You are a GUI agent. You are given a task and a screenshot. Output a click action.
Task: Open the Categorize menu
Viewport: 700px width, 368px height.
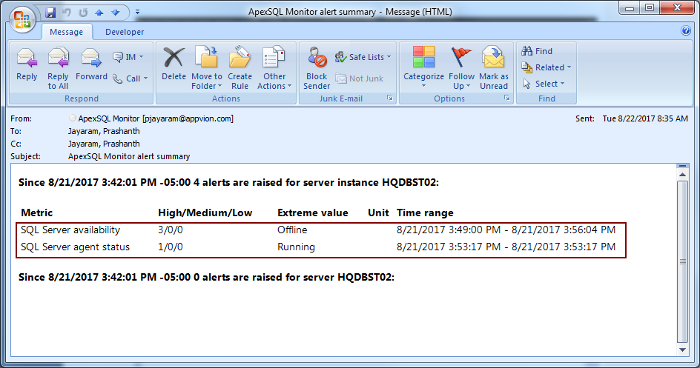423,67
